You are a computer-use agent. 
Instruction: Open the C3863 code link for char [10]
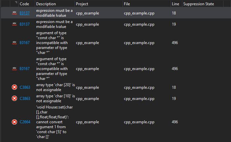(25, 99)
